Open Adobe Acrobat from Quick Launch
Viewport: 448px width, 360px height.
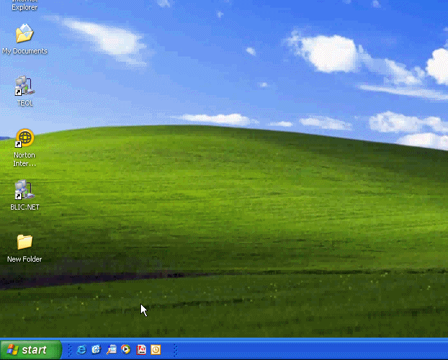tap(141, 350)
